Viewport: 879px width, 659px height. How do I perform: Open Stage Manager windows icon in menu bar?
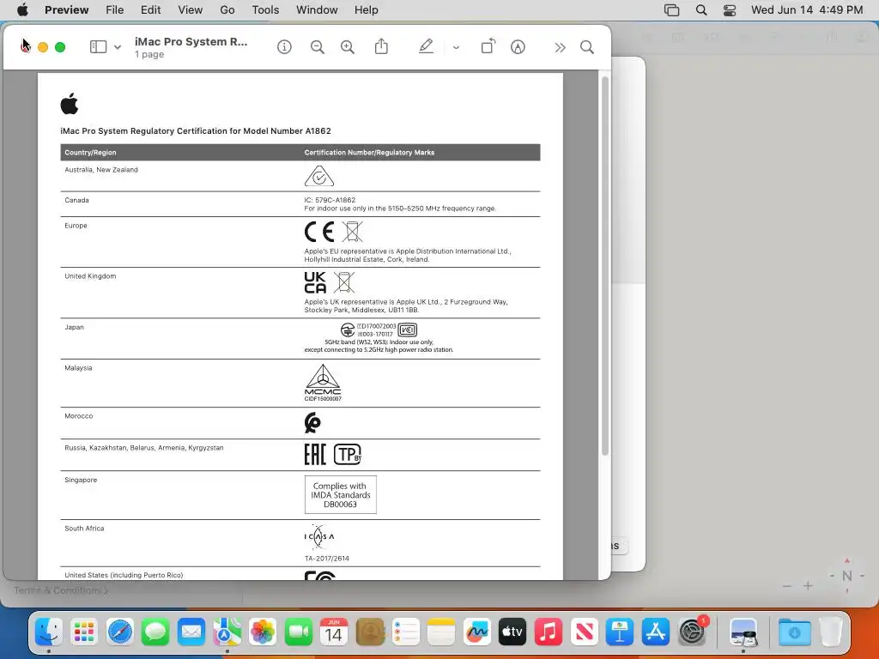click(x=671, y=10)
